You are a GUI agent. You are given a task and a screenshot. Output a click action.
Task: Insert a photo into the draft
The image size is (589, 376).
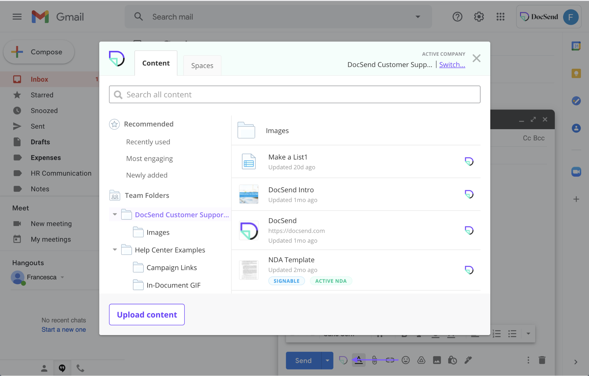click(437, 360)
